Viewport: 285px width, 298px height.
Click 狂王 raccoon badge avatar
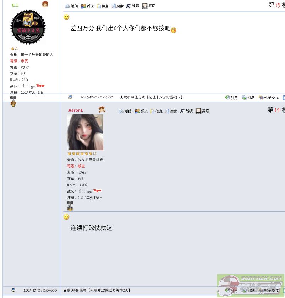28,27
